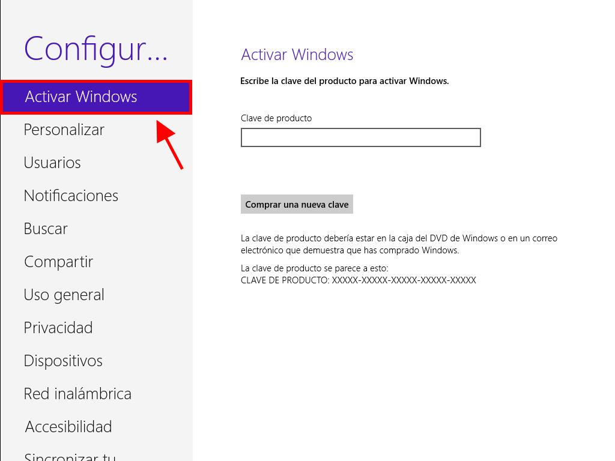Image resolution: width=615 pixels, height=461 pixels.
Task: Open Red inalámbrica settings
Action: pos(77,394)
